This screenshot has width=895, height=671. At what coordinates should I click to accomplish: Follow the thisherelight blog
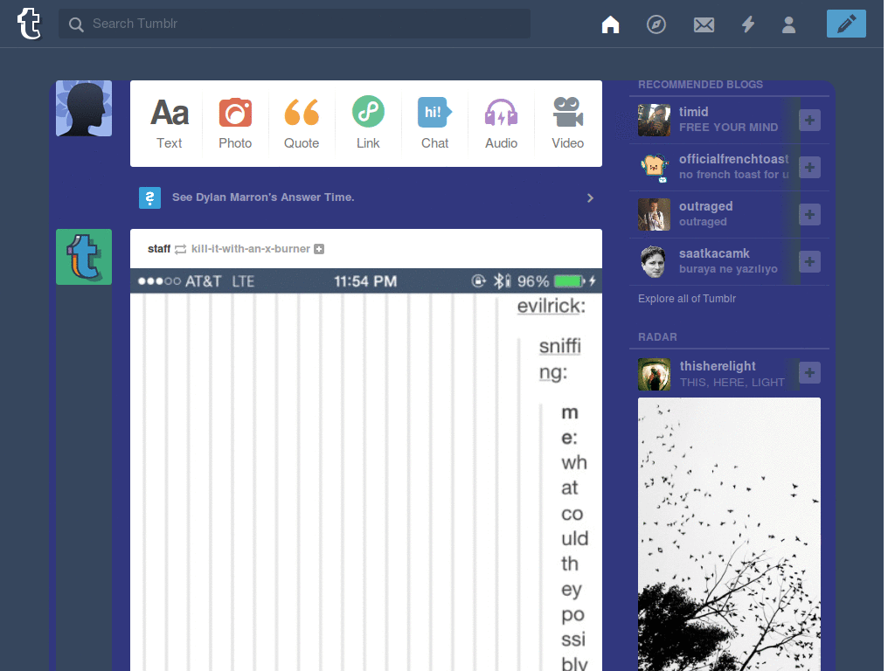click(x=809, y=372)
